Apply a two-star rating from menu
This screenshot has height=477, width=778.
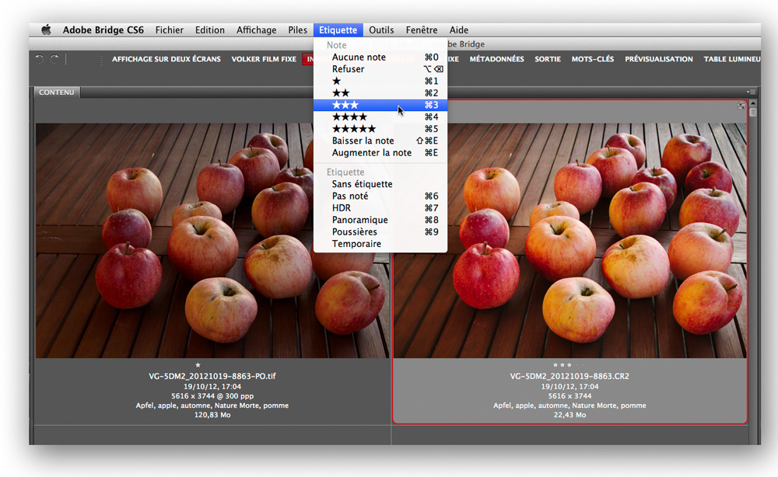coord(380,92)
